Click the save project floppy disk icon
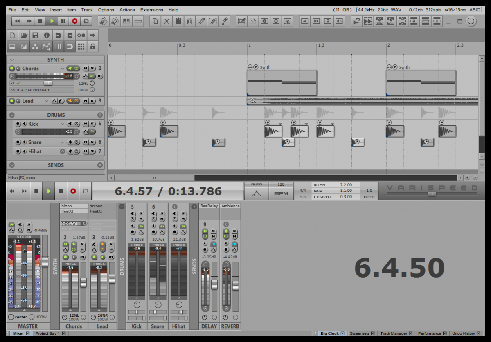This screenshot has height=342, width=491. [x=35, y=35]
